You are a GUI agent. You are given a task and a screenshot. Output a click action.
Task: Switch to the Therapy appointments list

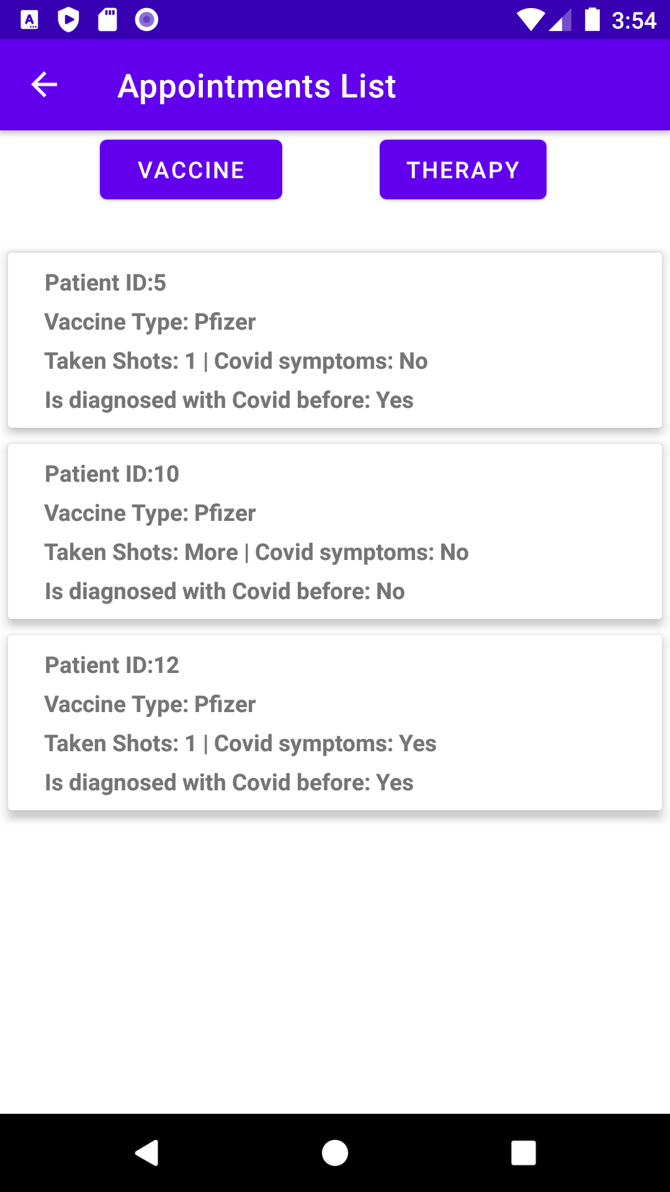tap(463, 169)
